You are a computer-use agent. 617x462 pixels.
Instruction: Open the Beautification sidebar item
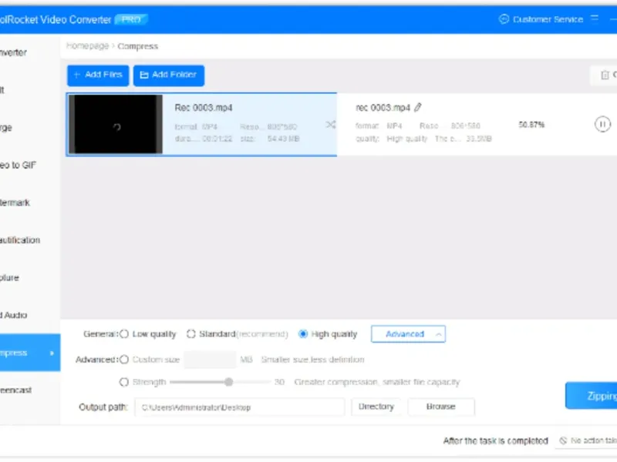[29, 240]
